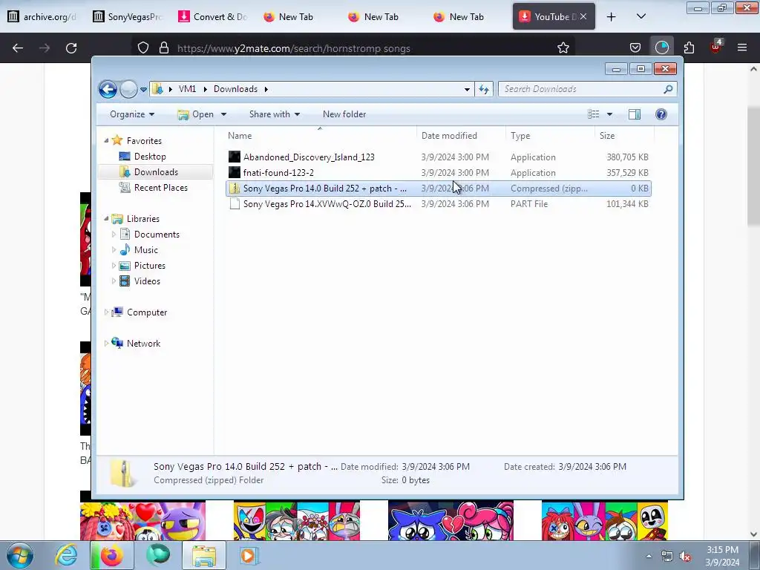Toggle the preview pane
The image size is (760, 570).
point(634,114)
